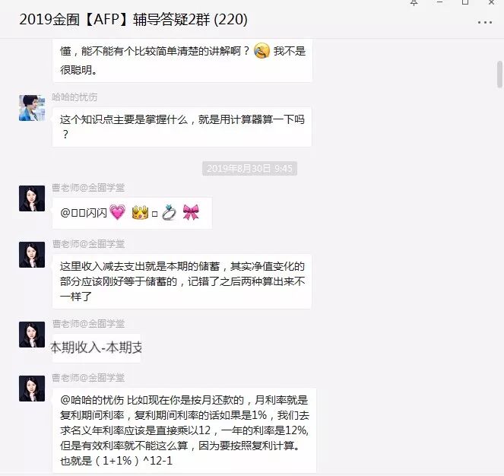Select message bubble 本期收入-本期支
This screenshot has height=476, width=504.
click(97, 347)
